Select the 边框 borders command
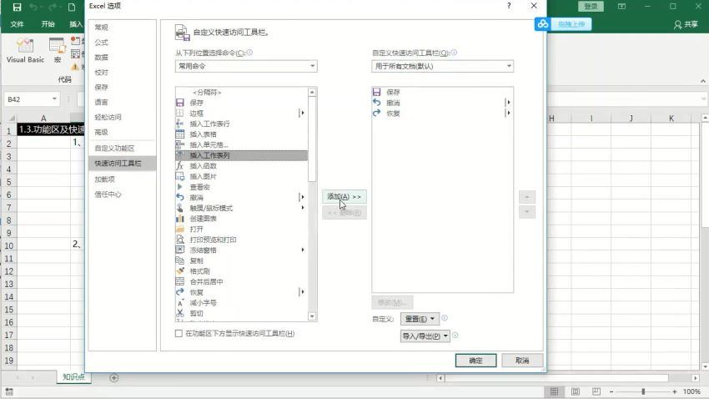Viewport: 709px width, 399px height. point(241,113)
